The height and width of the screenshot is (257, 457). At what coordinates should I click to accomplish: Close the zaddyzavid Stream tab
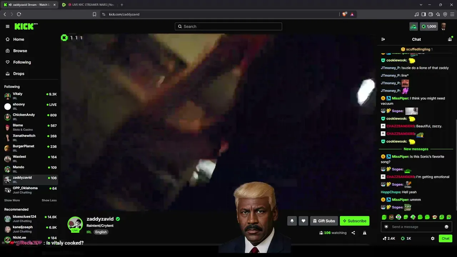pos(54,5)
